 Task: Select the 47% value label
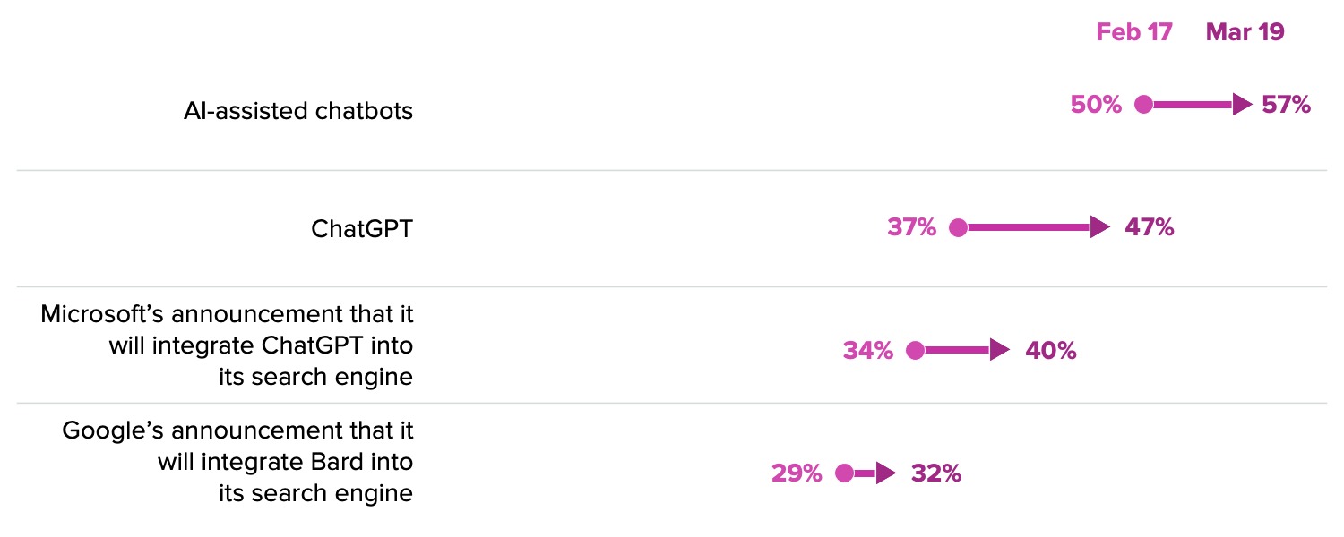(x=1150, y=227)
